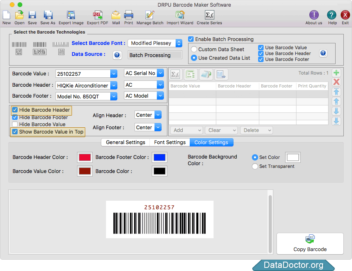
Task: Change the Barcode Header Color swatch
Action: (x=84, y=157)
